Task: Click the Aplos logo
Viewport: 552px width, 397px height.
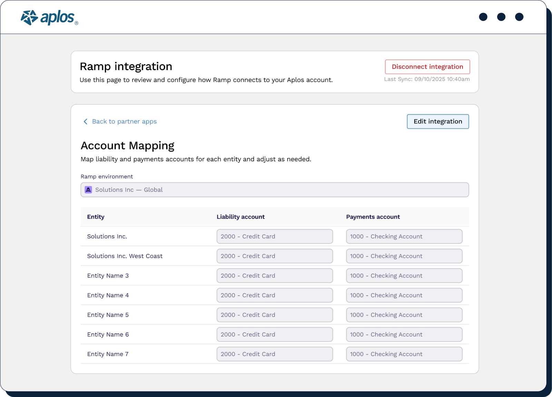Action: point(49,17)
